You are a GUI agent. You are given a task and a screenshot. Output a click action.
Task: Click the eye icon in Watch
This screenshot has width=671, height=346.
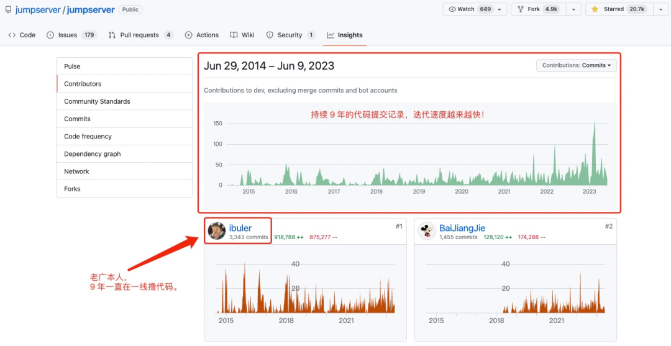452,9
